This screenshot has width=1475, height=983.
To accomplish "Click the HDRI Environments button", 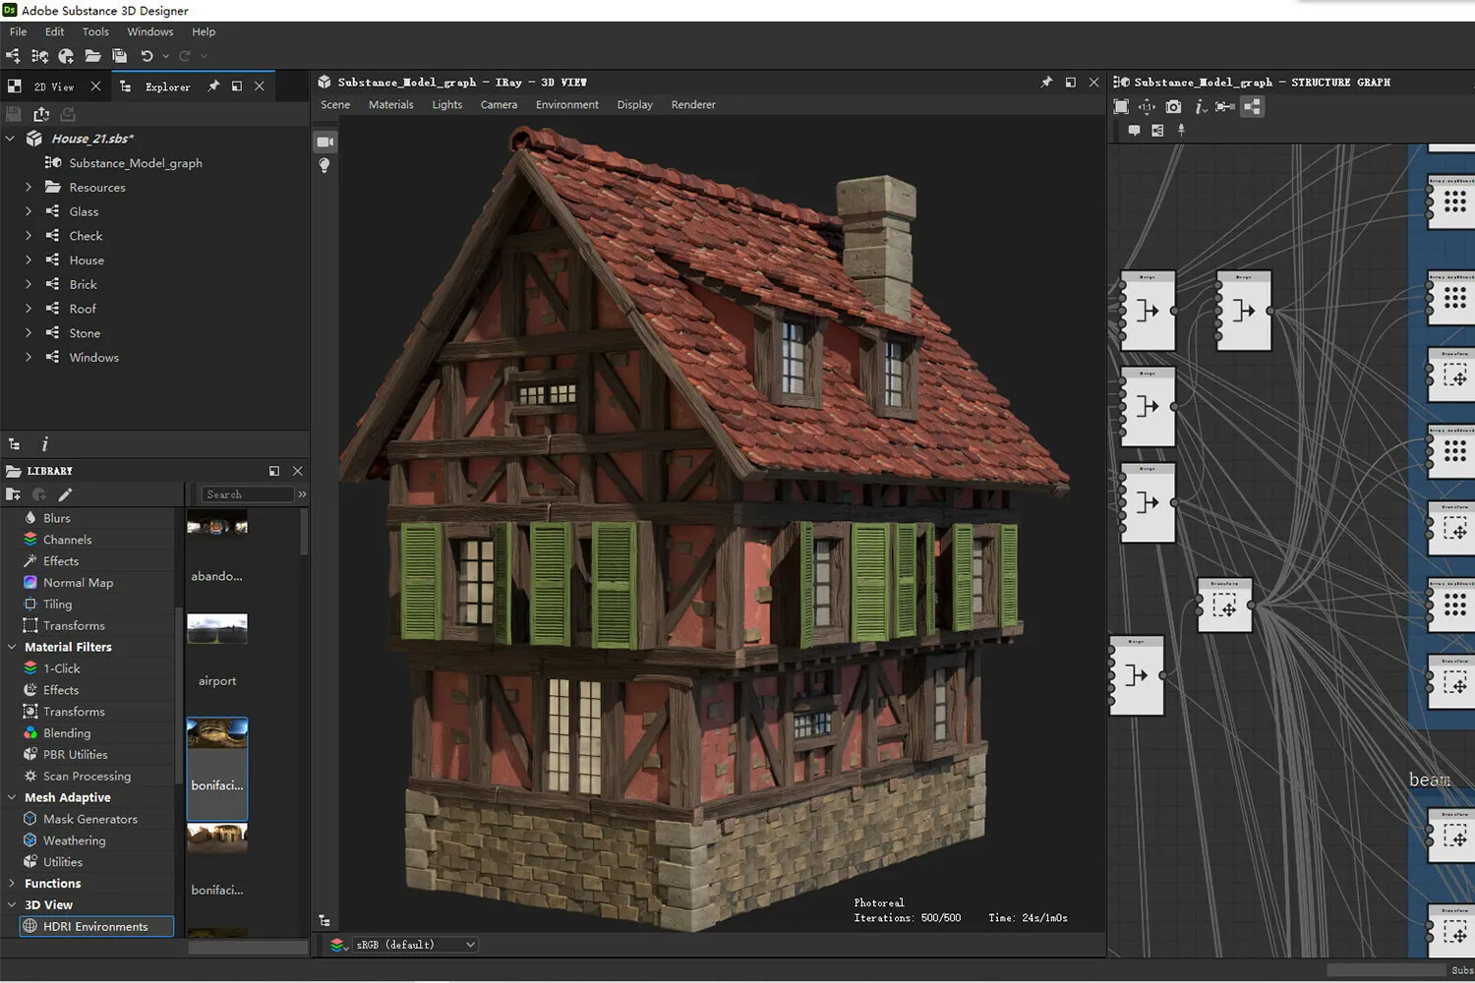I will pos(94,926).
